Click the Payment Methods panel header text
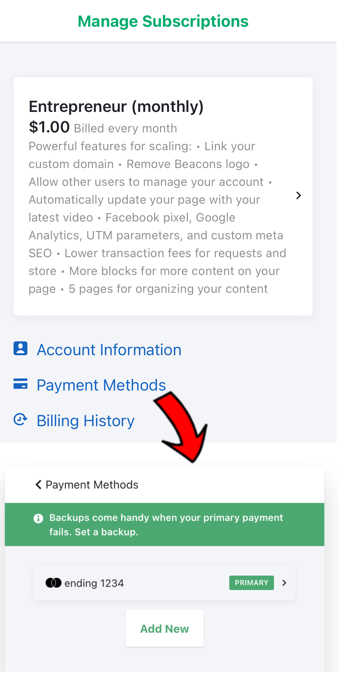Image resolution: width=339 pixels, height=686 pixels. pyautogui.click(x=92, y=485)
